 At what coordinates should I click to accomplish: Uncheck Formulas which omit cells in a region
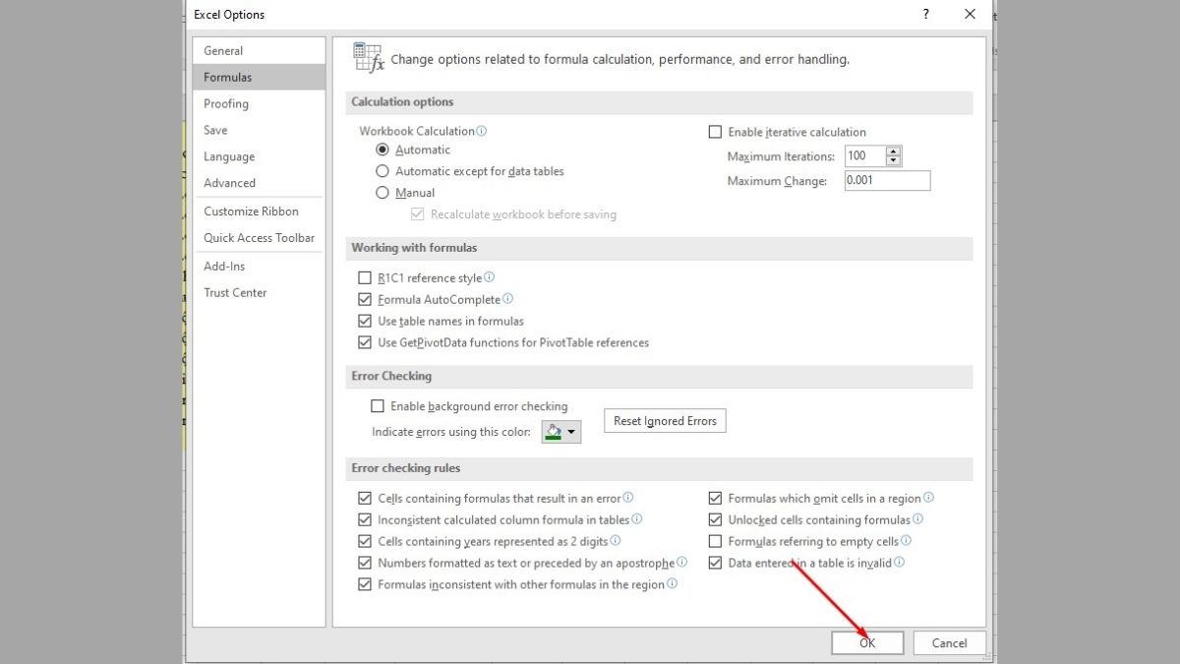(715, 499)
